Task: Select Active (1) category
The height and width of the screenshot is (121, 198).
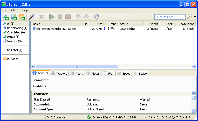Action: pyautogui.click(x=15, y=37)
